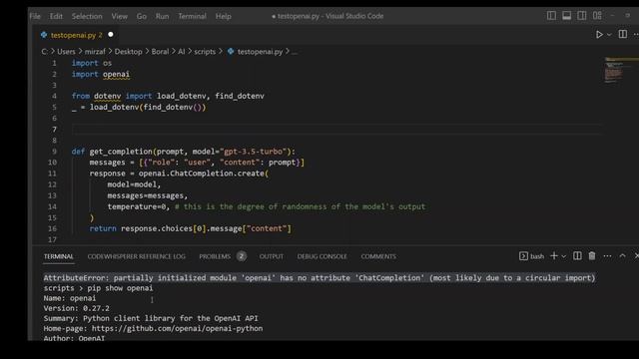Click the bash terminal profile label
The height and width of the screenshot is (359, 639).
[x=537, y=256]
